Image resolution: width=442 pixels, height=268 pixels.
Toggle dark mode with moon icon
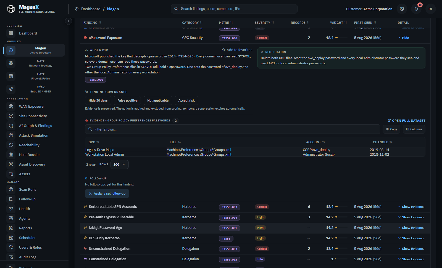pos(402,9)
